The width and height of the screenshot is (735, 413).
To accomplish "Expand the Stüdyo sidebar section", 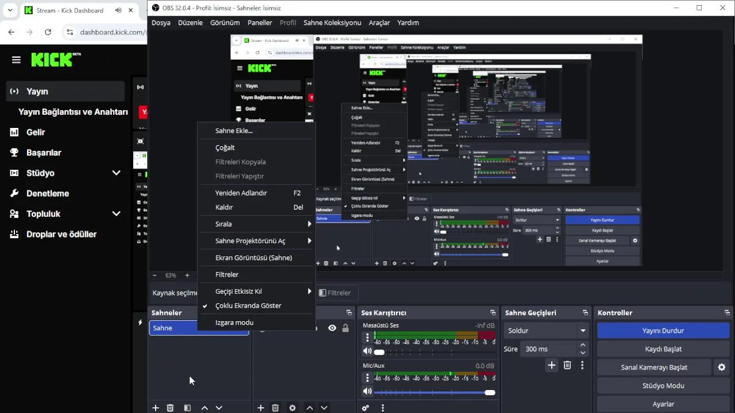I will click(116, 173).
